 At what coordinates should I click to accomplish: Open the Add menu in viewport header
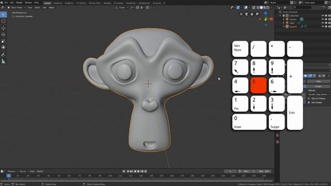pyautogui.click(x=44, y=7)
